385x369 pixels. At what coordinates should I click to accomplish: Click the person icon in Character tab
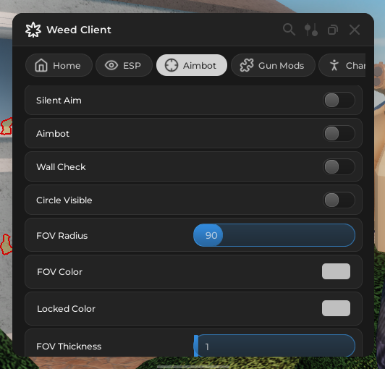click(334, 65)
